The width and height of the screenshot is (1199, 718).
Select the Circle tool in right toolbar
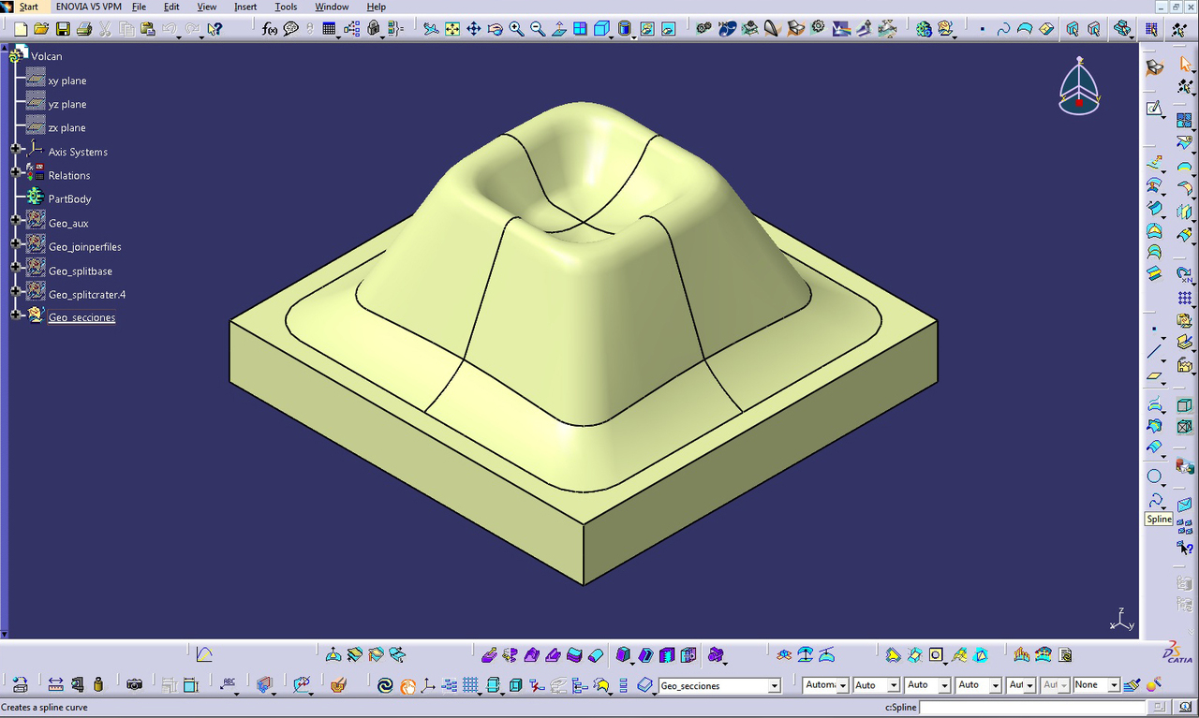[1155, 476]
